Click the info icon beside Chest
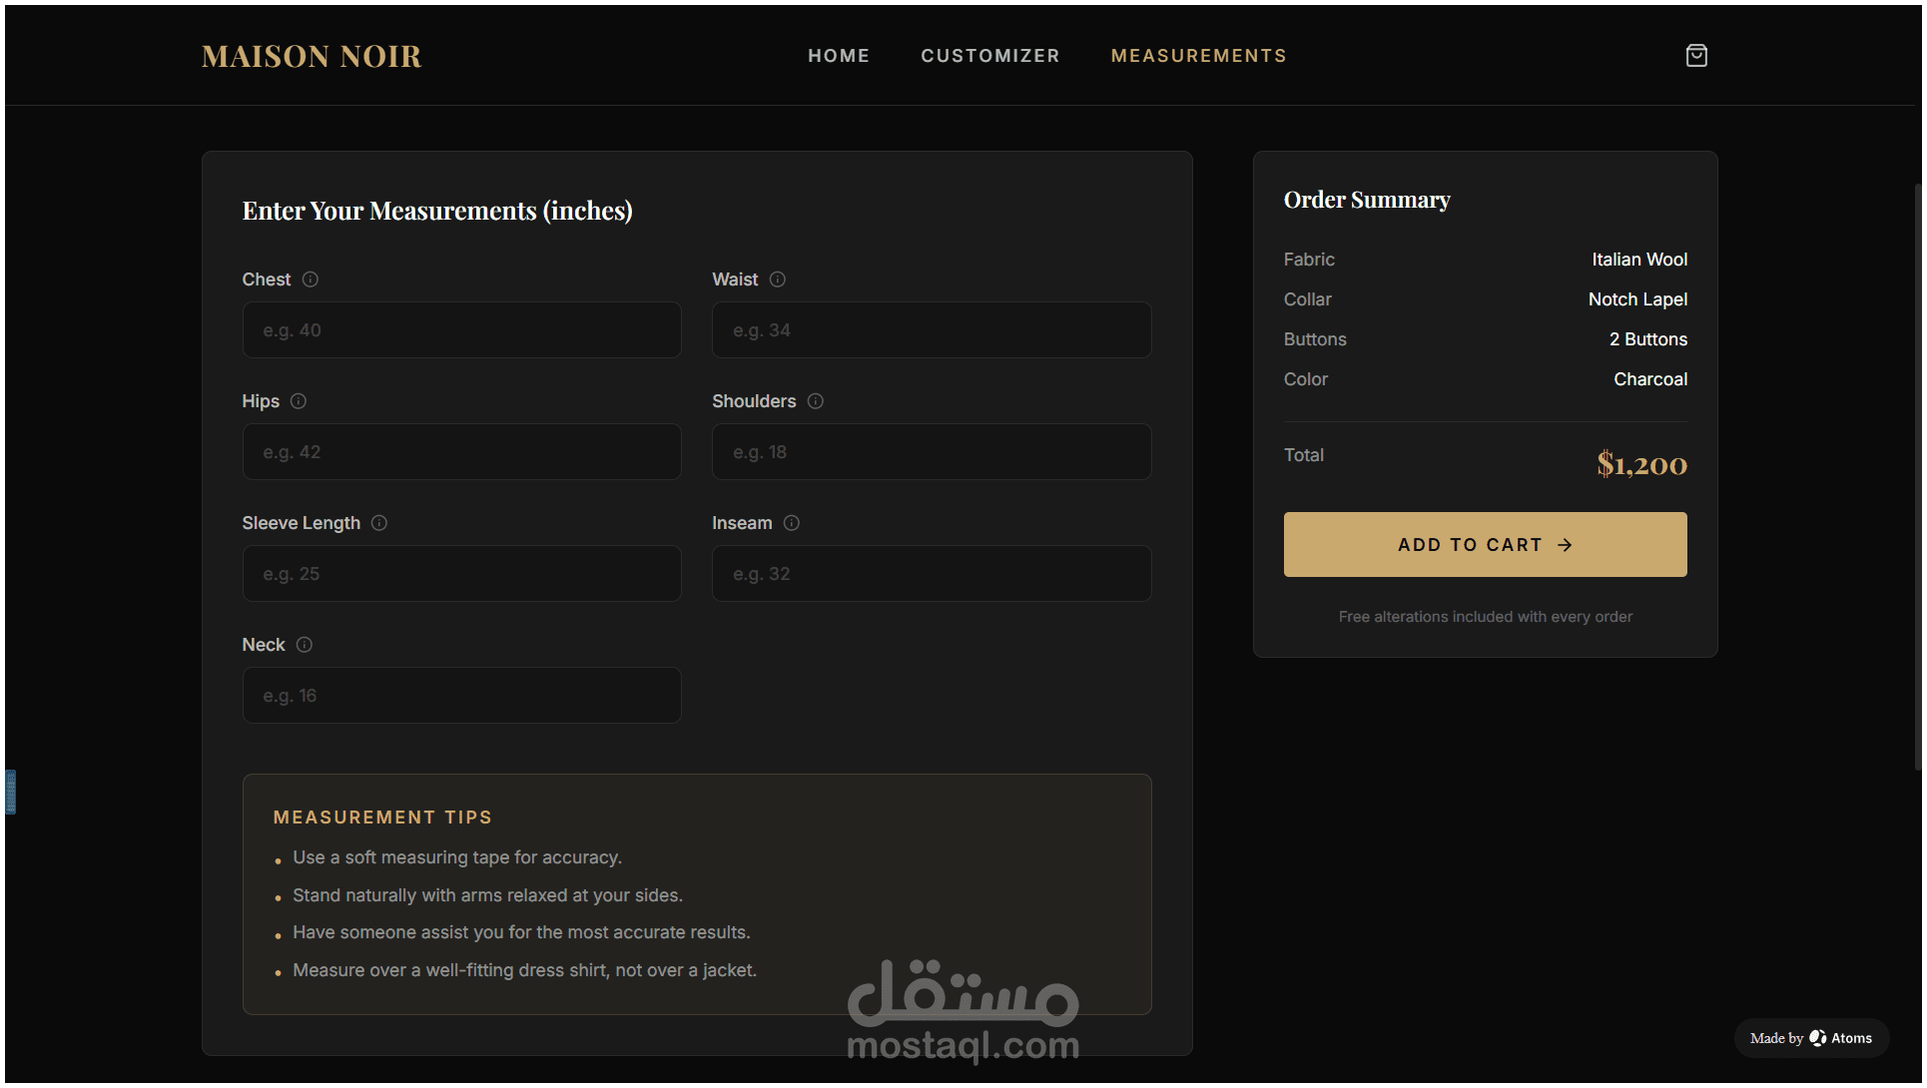1927x1088 pixels. click(311, 279)
